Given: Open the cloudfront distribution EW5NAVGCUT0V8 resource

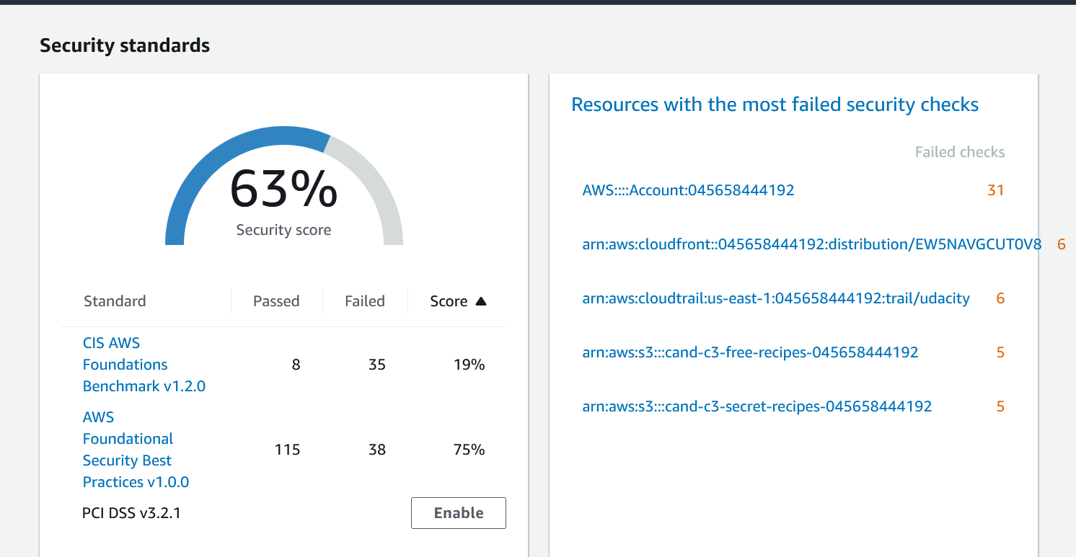Looking at the screenshot, I should [812, 244].
